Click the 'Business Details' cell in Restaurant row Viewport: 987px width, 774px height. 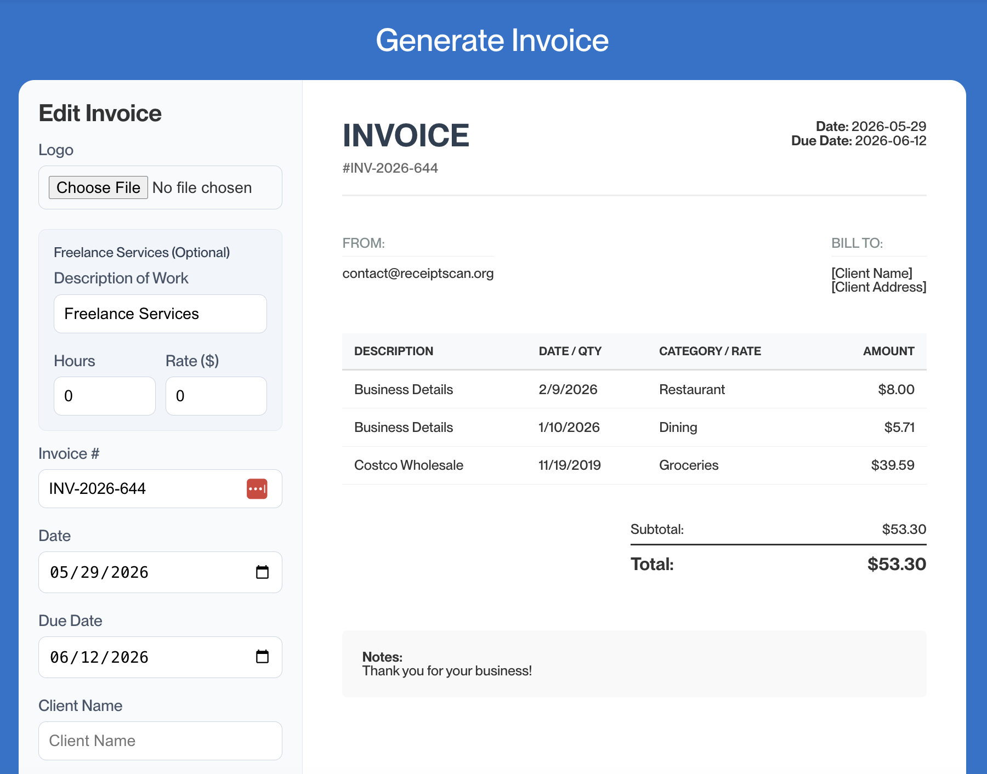pyautogui.click(x=404, y=389)
